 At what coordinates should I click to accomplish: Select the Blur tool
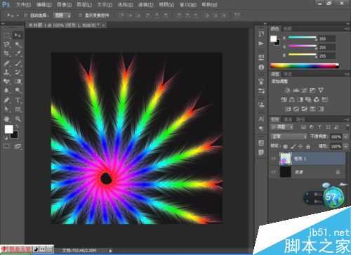point(6,91)
